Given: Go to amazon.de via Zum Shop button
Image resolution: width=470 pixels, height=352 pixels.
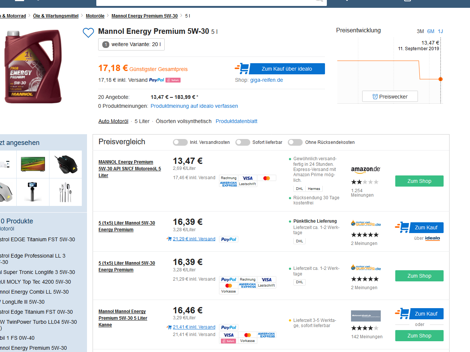Looking at the screenshot, I should pyautogui.click(x=419, y=181).
